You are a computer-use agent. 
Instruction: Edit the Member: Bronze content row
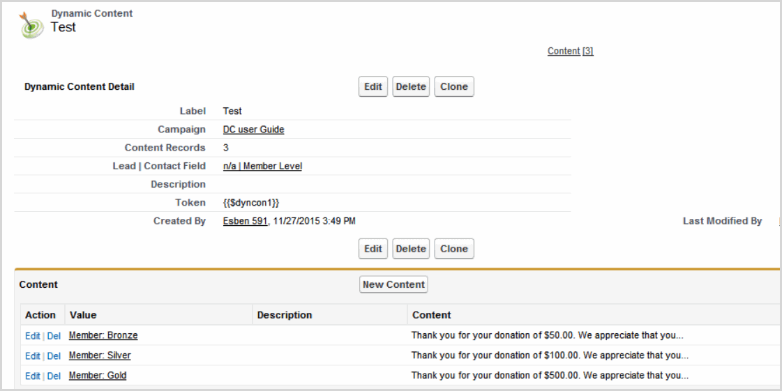32,336
